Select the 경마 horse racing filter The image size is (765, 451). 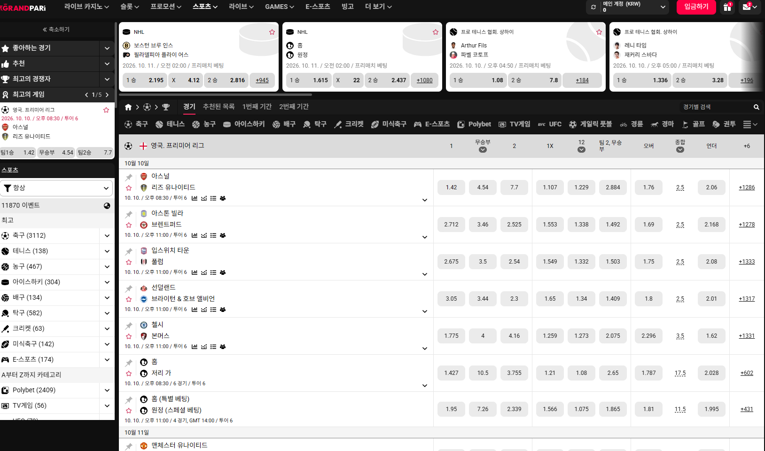coord(662,124)
